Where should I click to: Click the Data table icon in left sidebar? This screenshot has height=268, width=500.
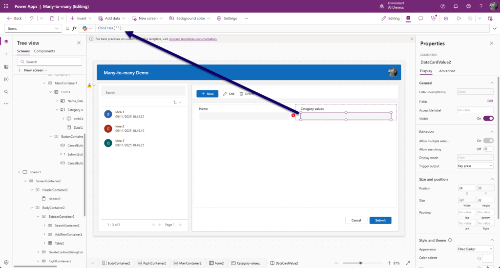pos(6,66)
